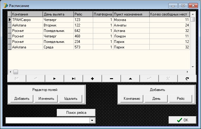Viewport: 201px width, 129px height.
Task: Insert new record with plus button
Action: pyautogui.click(x=93, y=79)
